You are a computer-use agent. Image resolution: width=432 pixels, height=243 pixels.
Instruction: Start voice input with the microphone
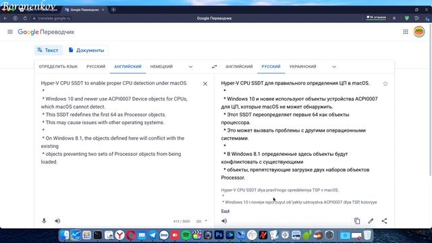pyautogui.click(x=44, y=221)
